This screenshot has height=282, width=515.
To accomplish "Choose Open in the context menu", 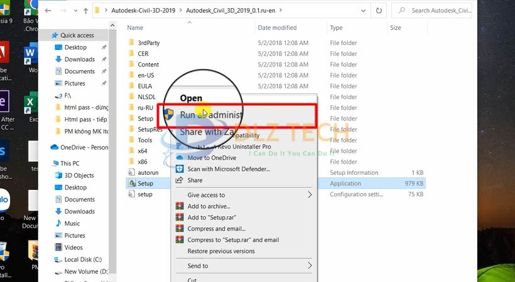I will point(191,98).
